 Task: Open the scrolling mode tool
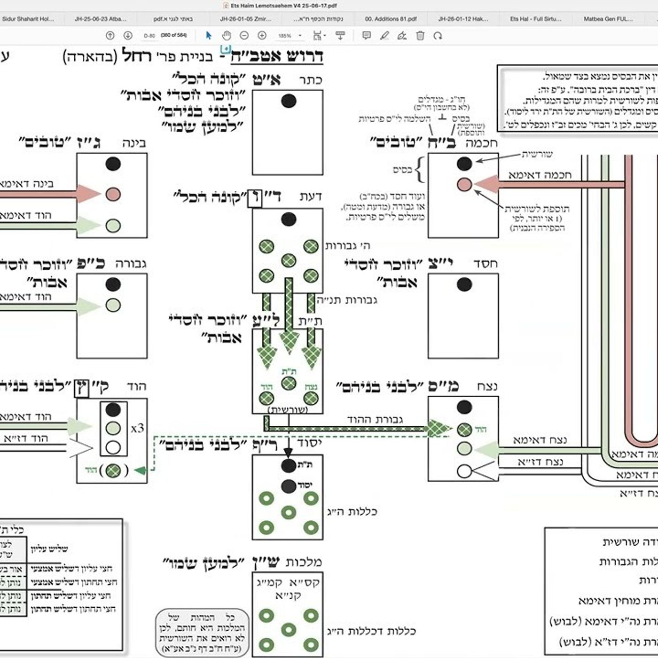[340, 36]
